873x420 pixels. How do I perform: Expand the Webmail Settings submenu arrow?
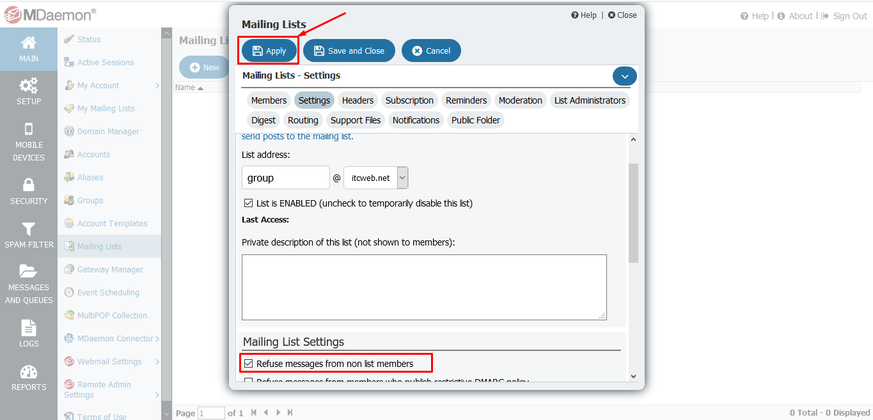click(157, 361)
